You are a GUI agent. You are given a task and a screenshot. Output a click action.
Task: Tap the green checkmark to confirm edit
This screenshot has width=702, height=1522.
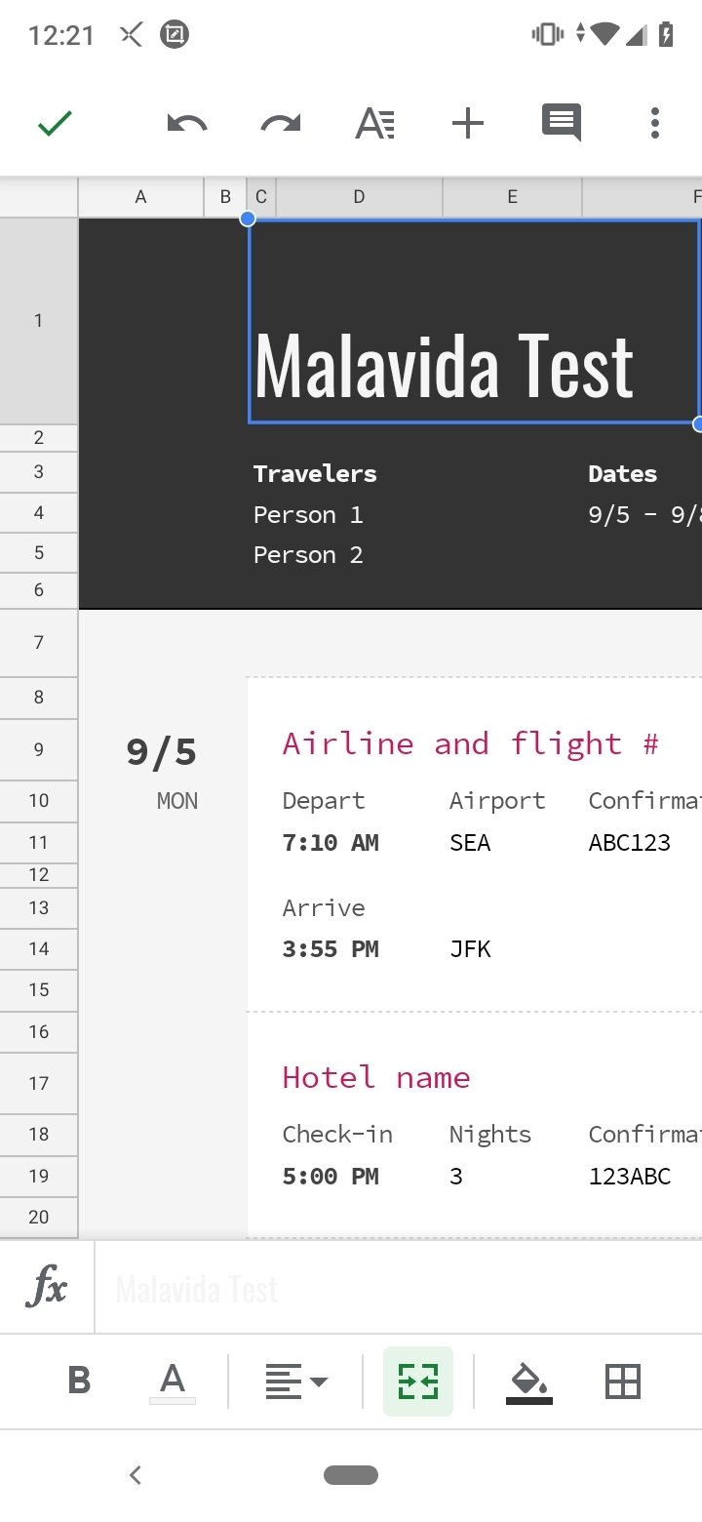click(55, 124)
